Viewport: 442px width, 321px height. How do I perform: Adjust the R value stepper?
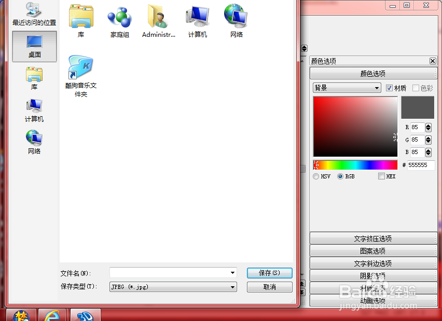click(x=428, y=128)
